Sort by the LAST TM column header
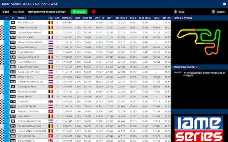 (99, 18)
